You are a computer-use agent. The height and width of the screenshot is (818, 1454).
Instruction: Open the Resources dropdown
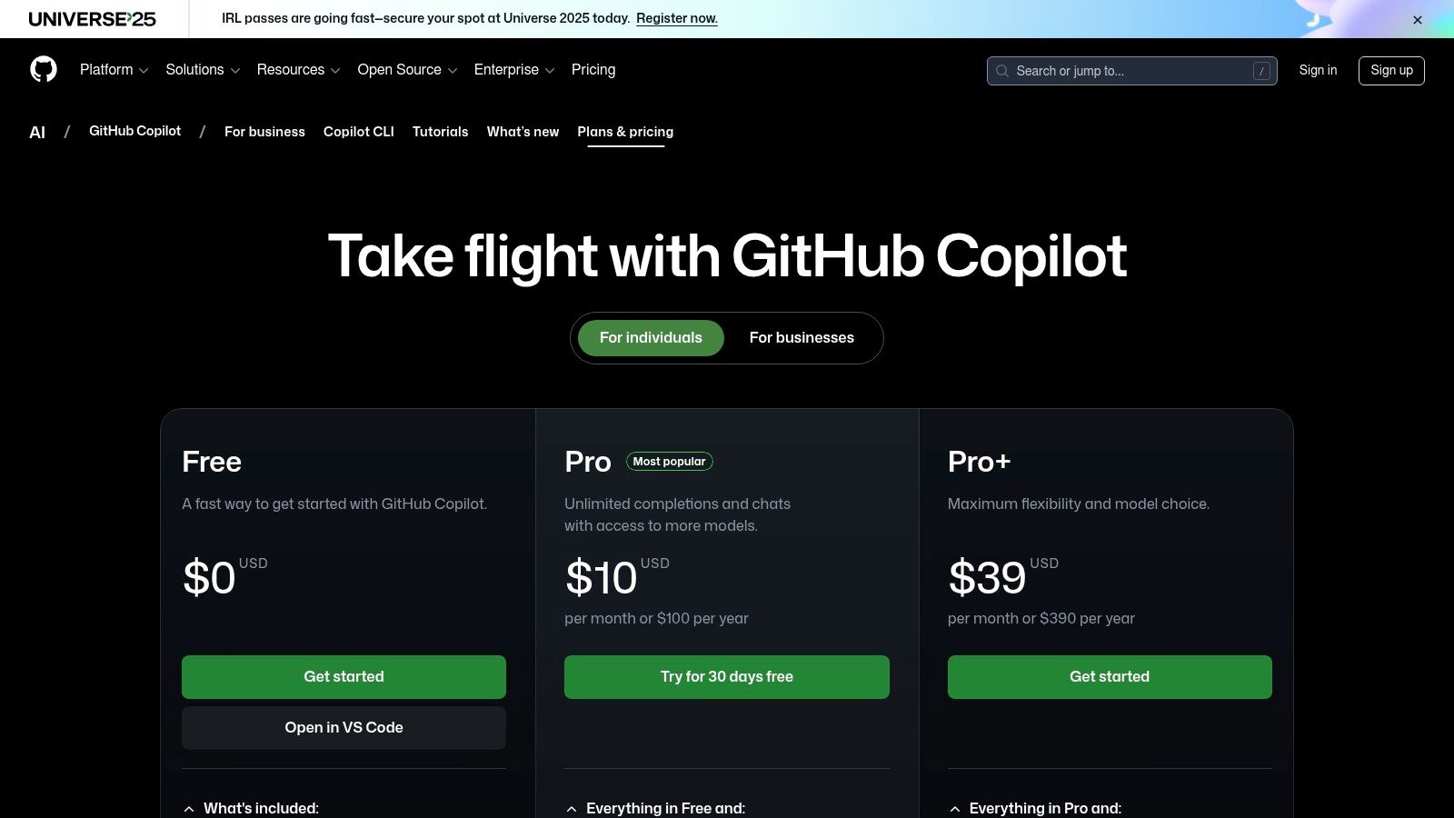tap(298, 70)
